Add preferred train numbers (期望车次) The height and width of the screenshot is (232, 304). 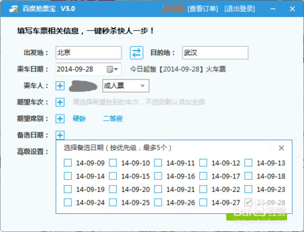[x=60, y=102]
